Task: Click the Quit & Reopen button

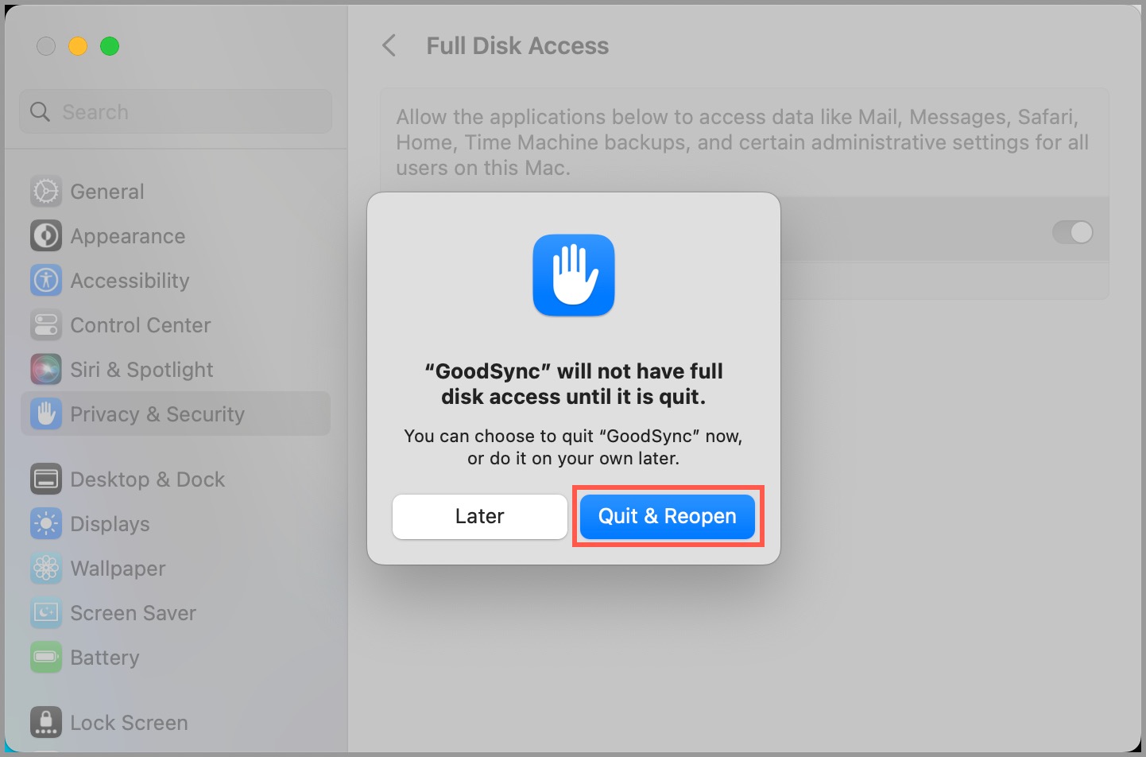Action: [668, 516]
